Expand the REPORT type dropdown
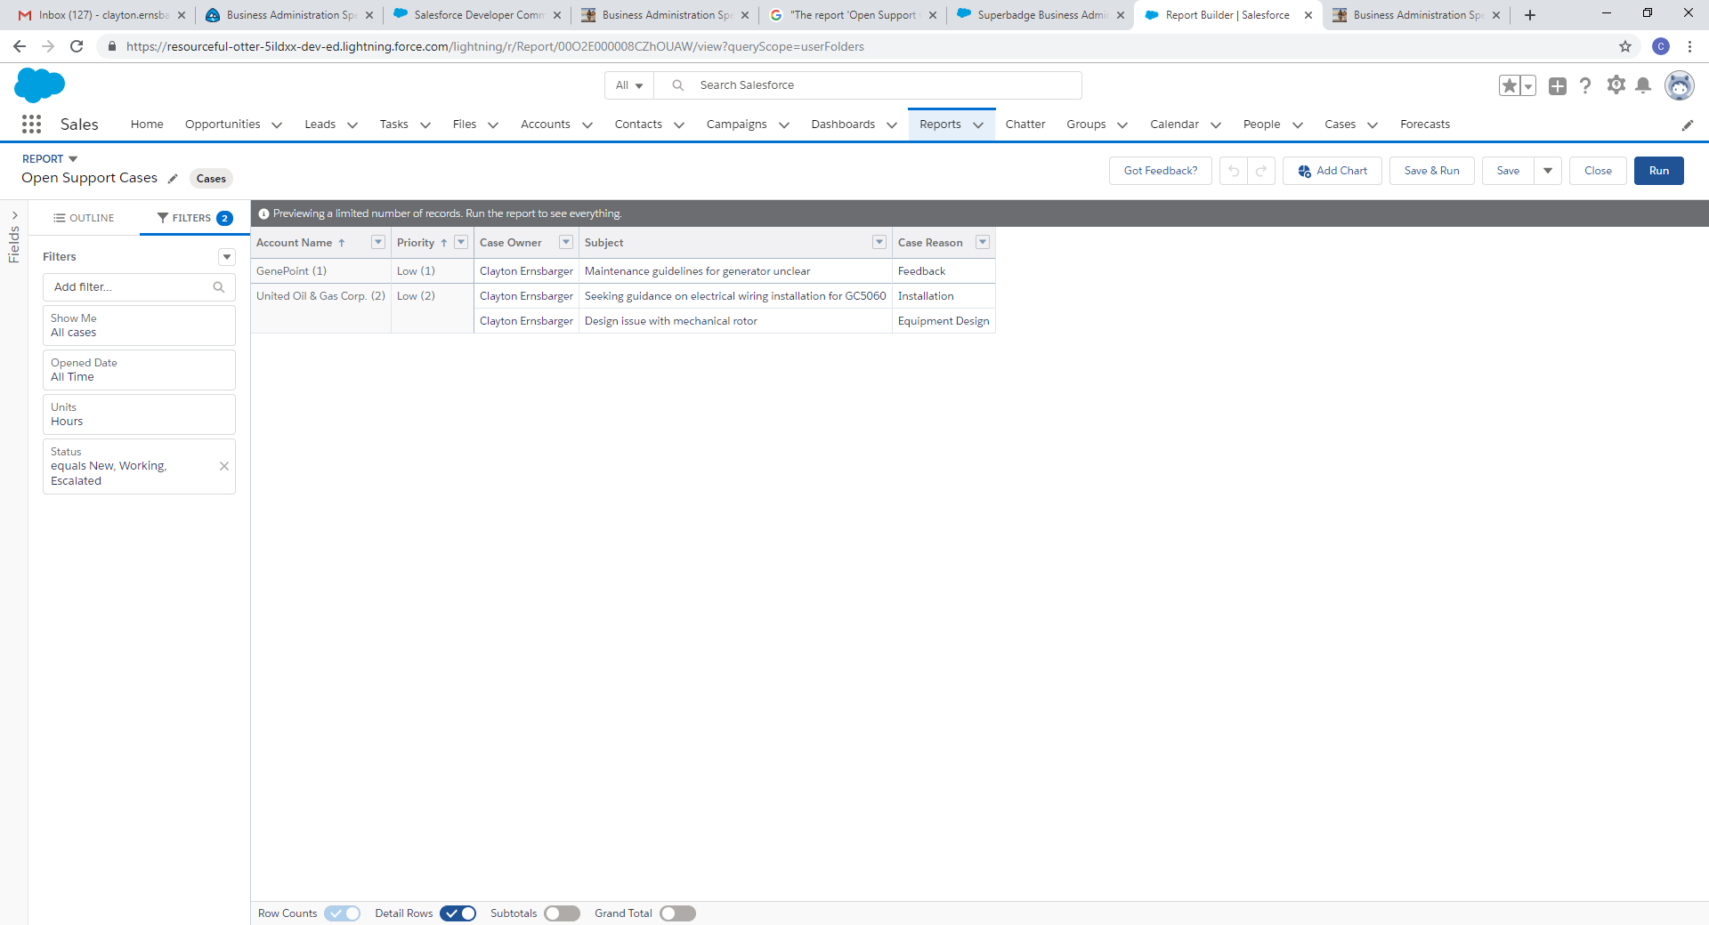Screen dimensions: 1709x925 [x=73, y=159]
